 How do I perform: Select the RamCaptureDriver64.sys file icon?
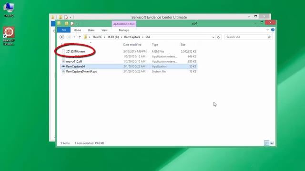tap(63, 72)
